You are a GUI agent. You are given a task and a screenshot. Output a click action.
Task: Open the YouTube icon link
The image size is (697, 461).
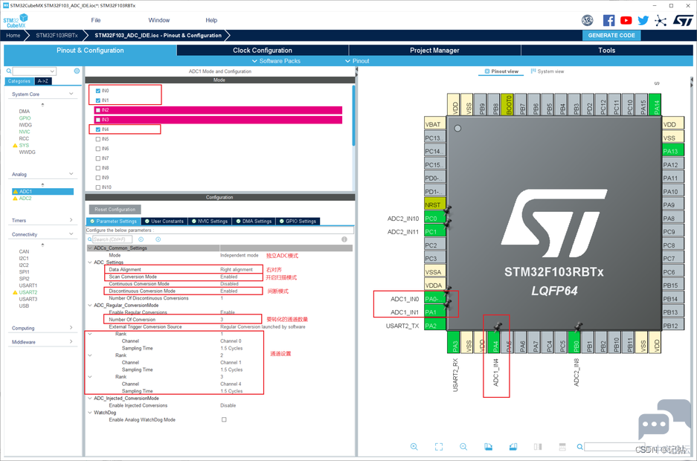coord(626,20)
